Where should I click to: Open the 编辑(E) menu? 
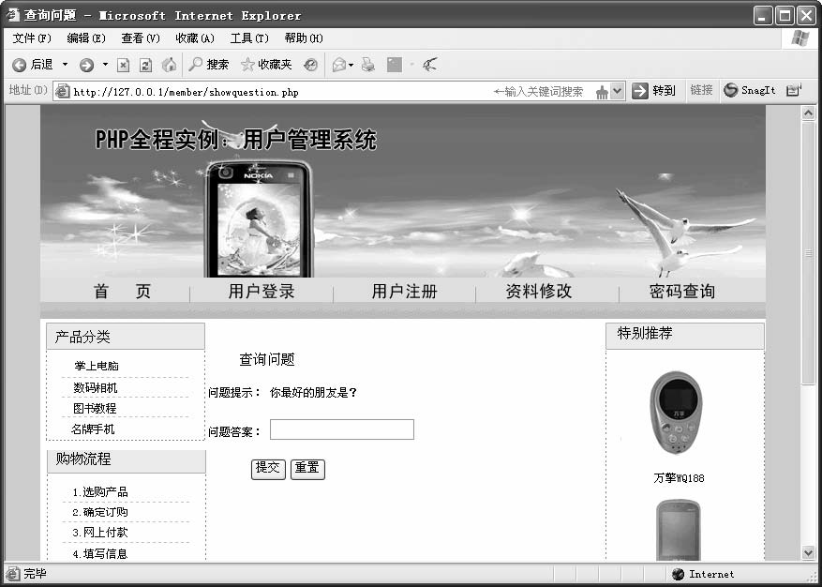point(86,38)
